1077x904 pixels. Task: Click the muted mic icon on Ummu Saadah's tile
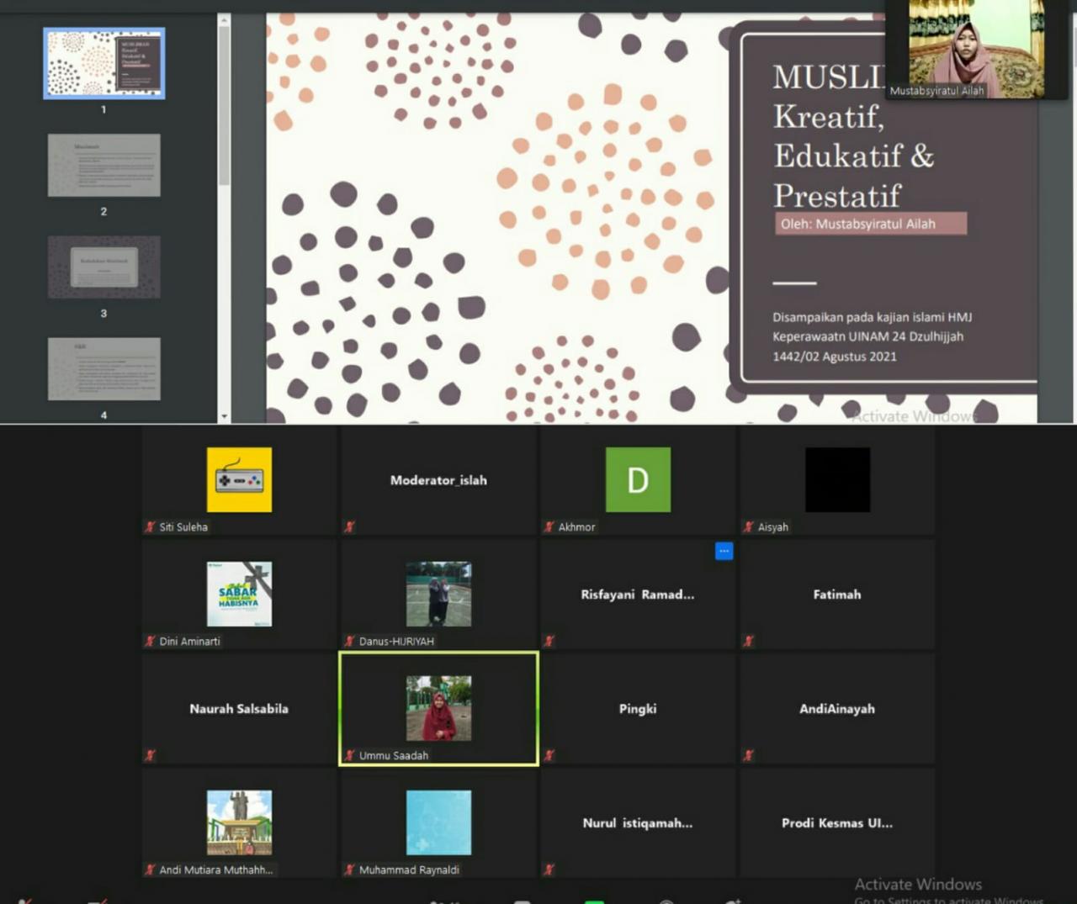pos(350,755)
